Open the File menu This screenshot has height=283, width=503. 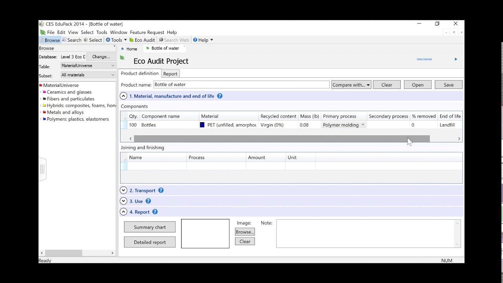click(x=51, y=32)
